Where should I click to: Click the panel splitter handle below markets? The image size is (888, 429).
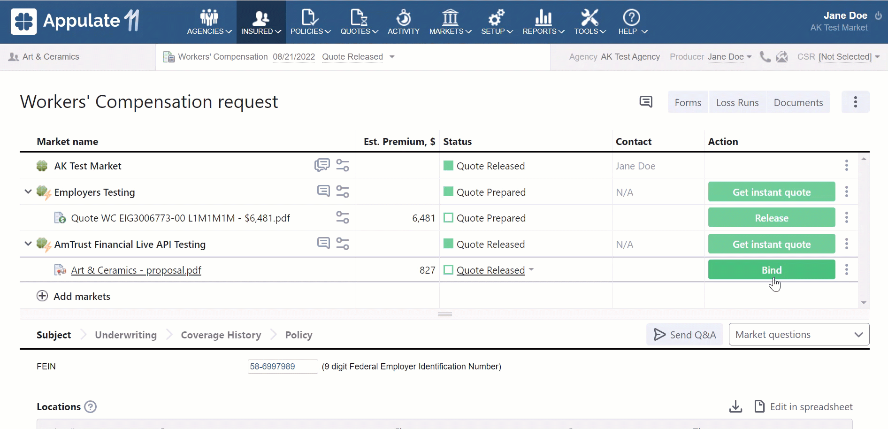click(x=445, y=314)
